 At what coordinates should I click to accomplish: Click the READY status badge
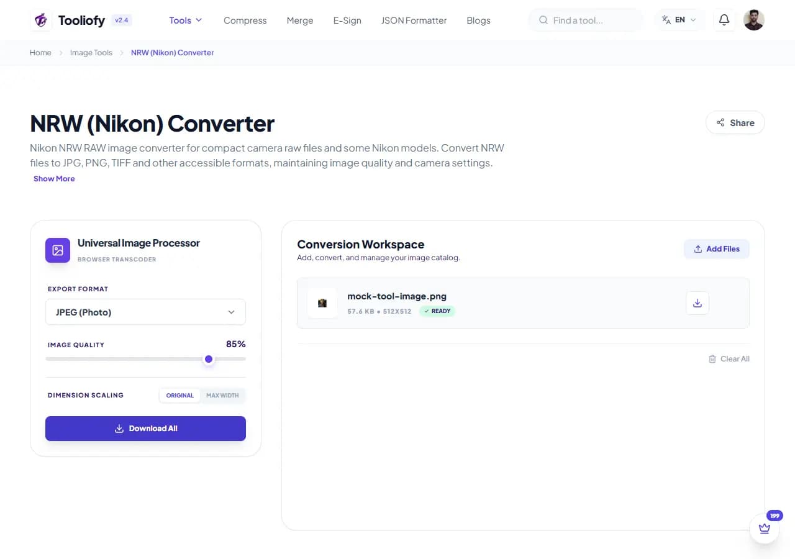(437, 311)
